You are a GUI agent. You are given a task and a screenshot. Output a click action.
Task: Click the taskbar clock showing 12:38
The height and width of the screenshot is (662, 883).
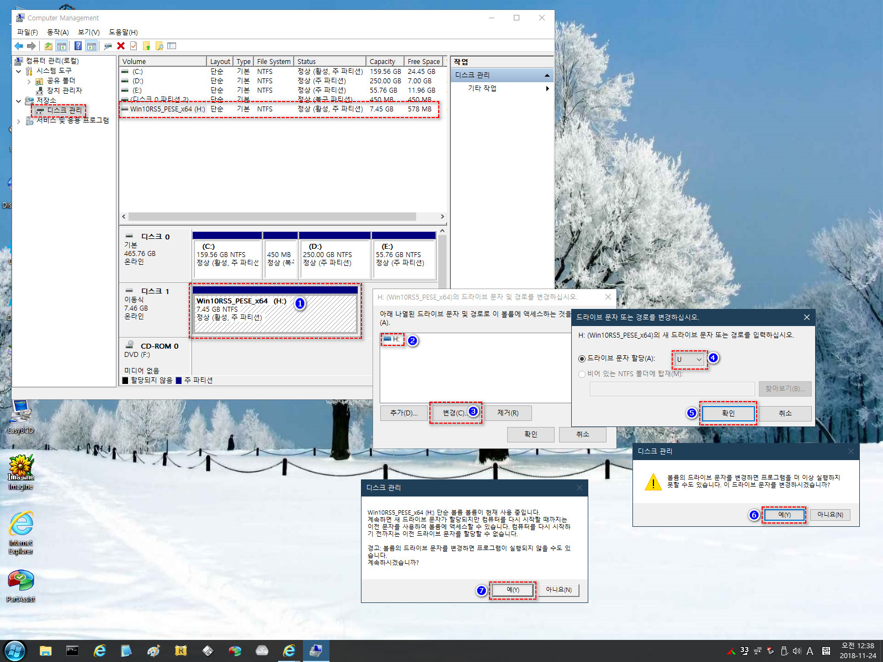pyautogui.click(x=858, y=651)
